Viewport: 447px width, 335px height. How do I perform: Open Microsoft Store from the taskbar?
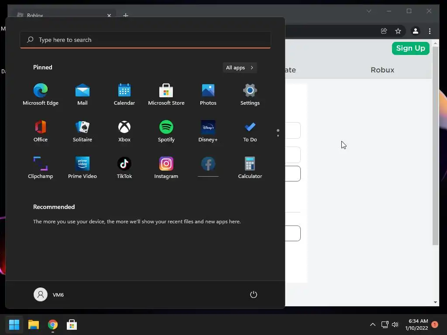pyautogui.click(x=72, y=325)
